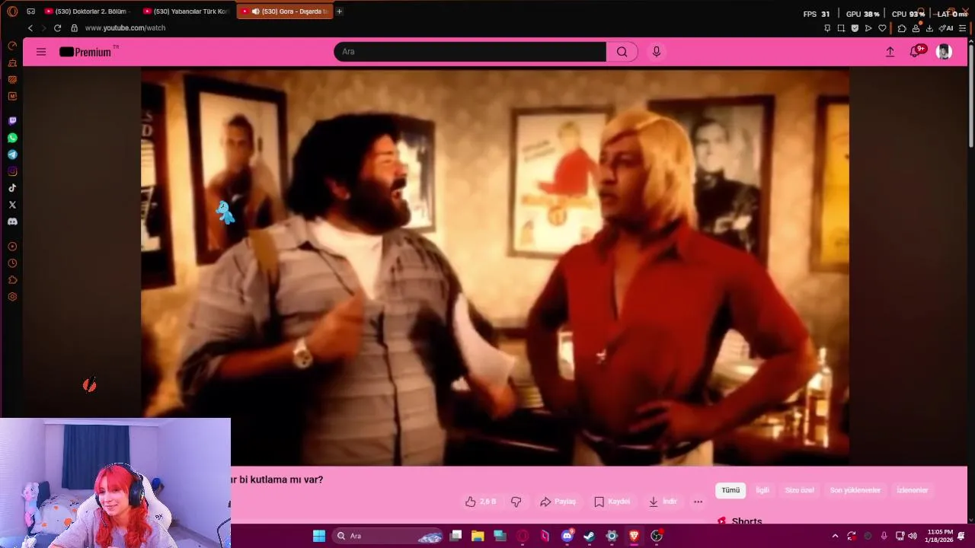The height and width of the screenshot is (548, 975).
Task: Start voice search with microphone icon
Action: pyautogui.click(x=657, y=52)
